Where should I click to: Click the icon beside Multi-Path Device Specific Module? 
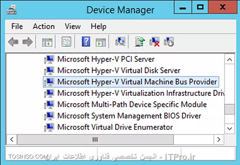(x=49, y=105)
